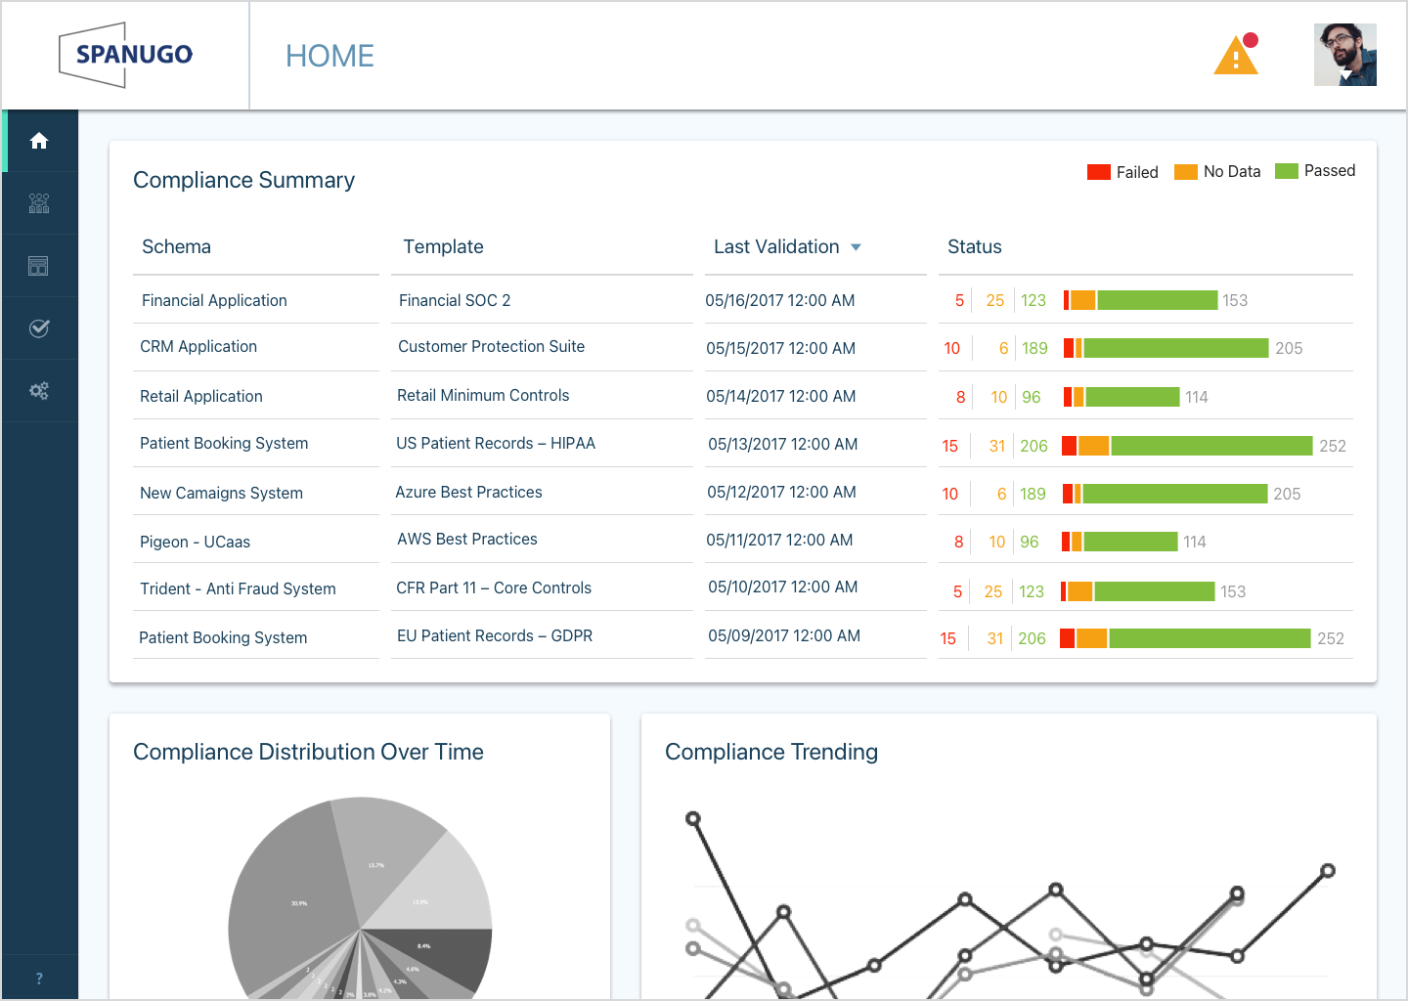Image resolution: width=1408 pixels, height=1001 pixels.
Task: Toggle the Last Validation sort arrow
Action: click(856, 247)
